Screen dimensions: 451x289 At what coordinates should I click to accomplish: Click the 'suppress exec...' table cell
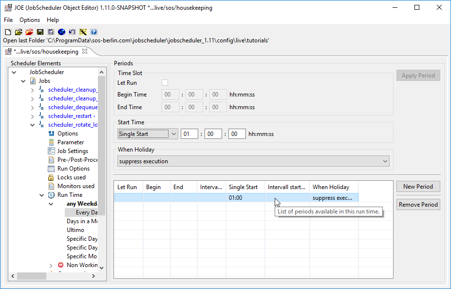coord(334,198)
